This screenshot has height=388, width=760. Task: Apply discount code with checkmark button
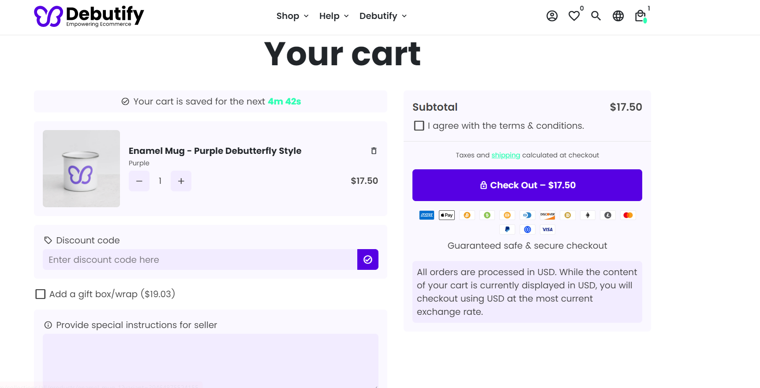pyautogui.click(x=367, y=260)
